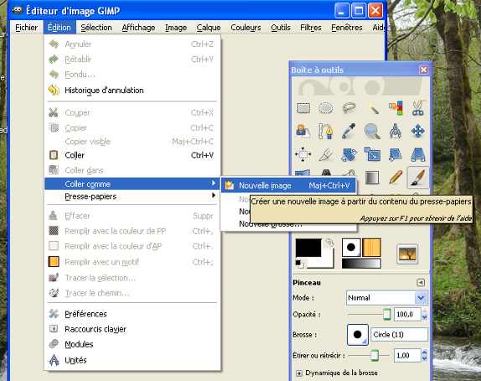Image resolution: width=481 pixels, height=381 pixels.
Task: Select the Perspective tool
Action: [418, 154]
